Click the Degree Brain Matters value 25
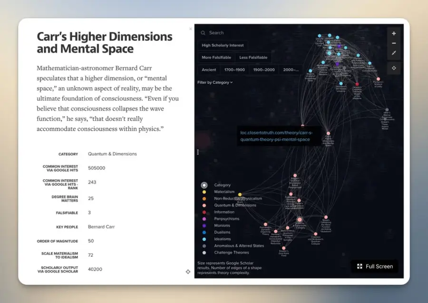428x303 pixels. (x=91, y=198)
